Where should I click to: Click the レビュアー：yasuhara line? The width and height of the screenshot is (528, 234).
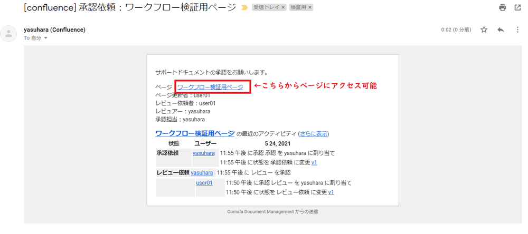click(183, 111)
